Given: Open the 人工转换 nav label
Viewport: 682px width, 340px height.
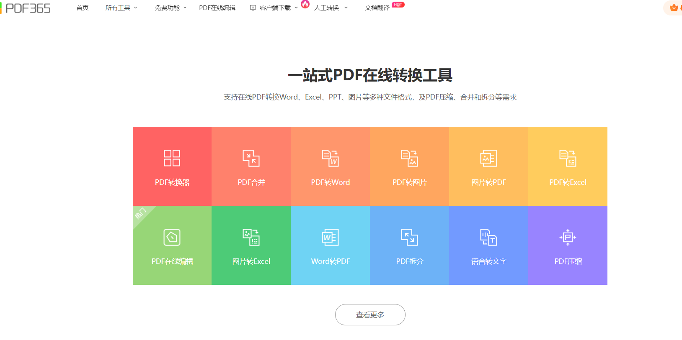Looking at the screenshot, I should pos(326,8).
